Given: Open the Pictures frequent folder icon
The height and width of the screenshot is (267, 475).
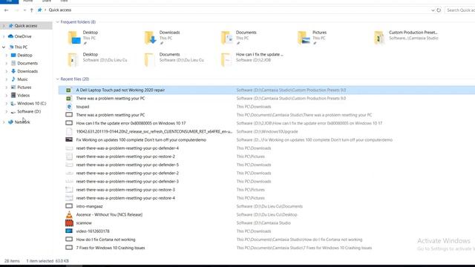Looking at the screenshot, I should pos(304,38).
